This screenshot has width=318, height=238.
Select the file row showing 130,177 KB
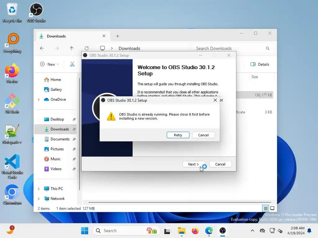pos(255,95)
